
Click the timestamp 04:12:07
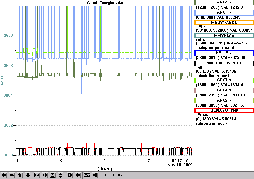coord(180,161)
